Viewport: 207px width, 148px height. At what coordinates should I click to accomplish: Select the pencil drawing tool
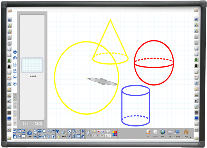click(69, 136)
